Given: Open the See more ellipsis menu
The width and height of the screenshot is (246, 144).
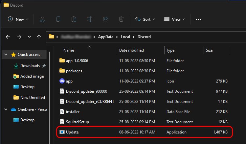Looking at the screenshot, I should click(198, 19).
